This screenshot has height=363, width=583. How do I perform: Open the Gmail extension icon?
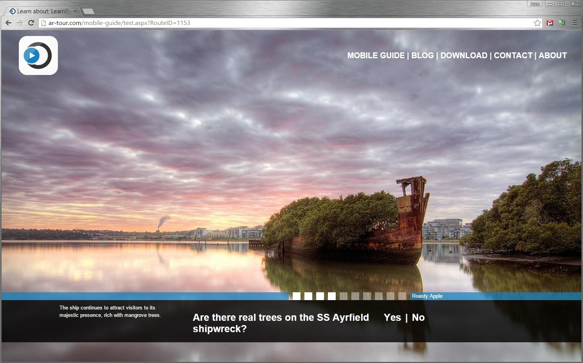[x=550, y=23]
